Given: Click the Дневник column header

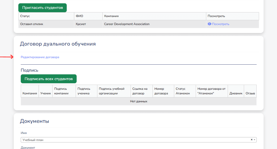Looking at the screenshot, I should [236, 93].
